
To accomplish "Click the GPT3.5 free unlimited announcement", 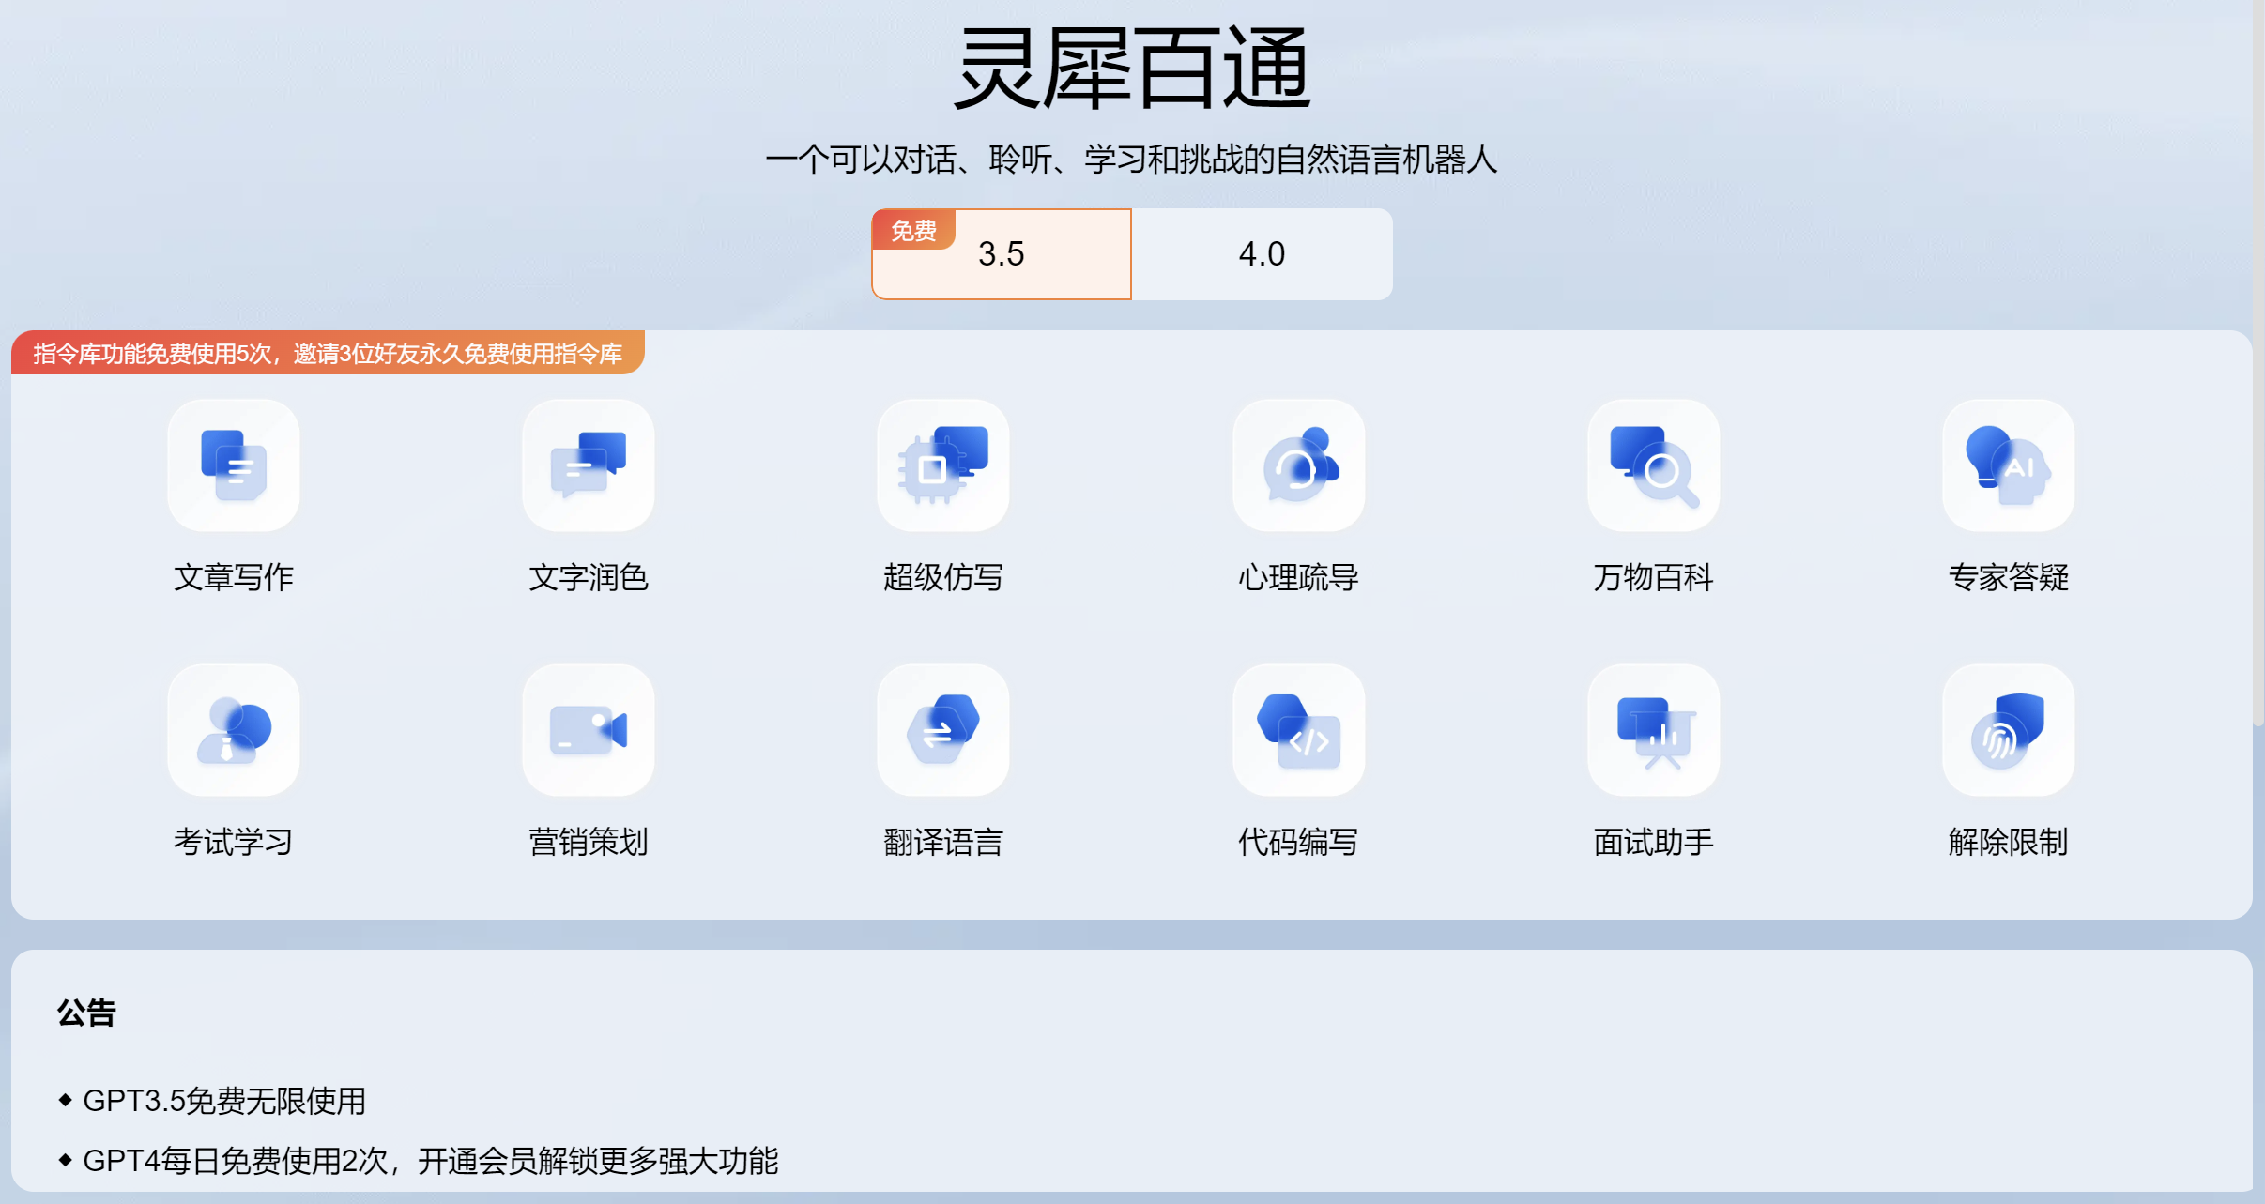I will (225, 1102).
